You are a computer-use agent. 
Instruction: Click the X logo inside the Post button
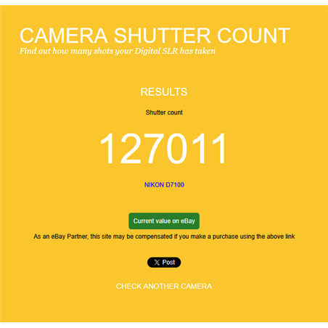click(157, 263)
